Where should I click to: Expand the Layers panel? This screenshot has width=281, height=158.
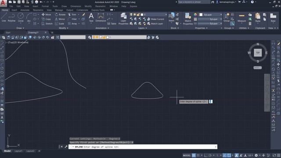[x=143, y=28]
